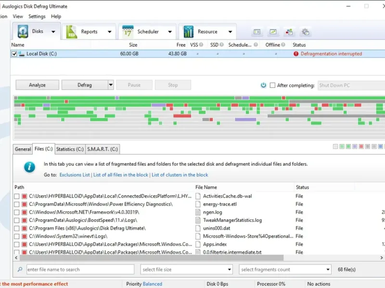Open List of clusters in the block
The width and height of the screenshot is (385, 288).
(x=180, y=175)
